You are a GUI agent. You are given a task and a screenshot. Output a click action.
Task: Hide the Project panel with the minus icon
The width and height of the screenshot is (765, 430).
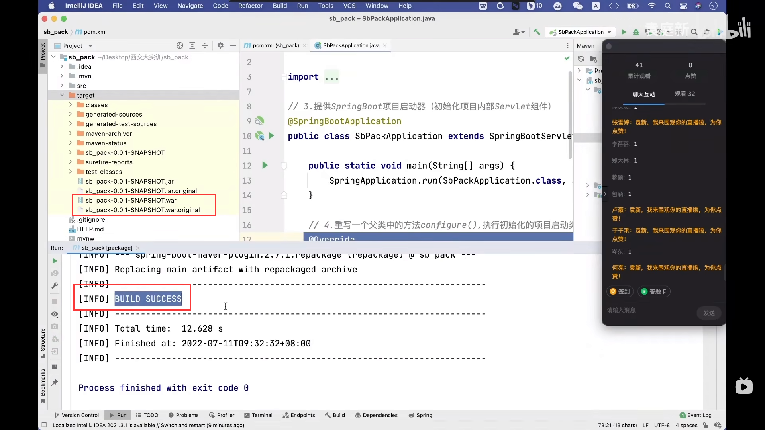[233, 46]
